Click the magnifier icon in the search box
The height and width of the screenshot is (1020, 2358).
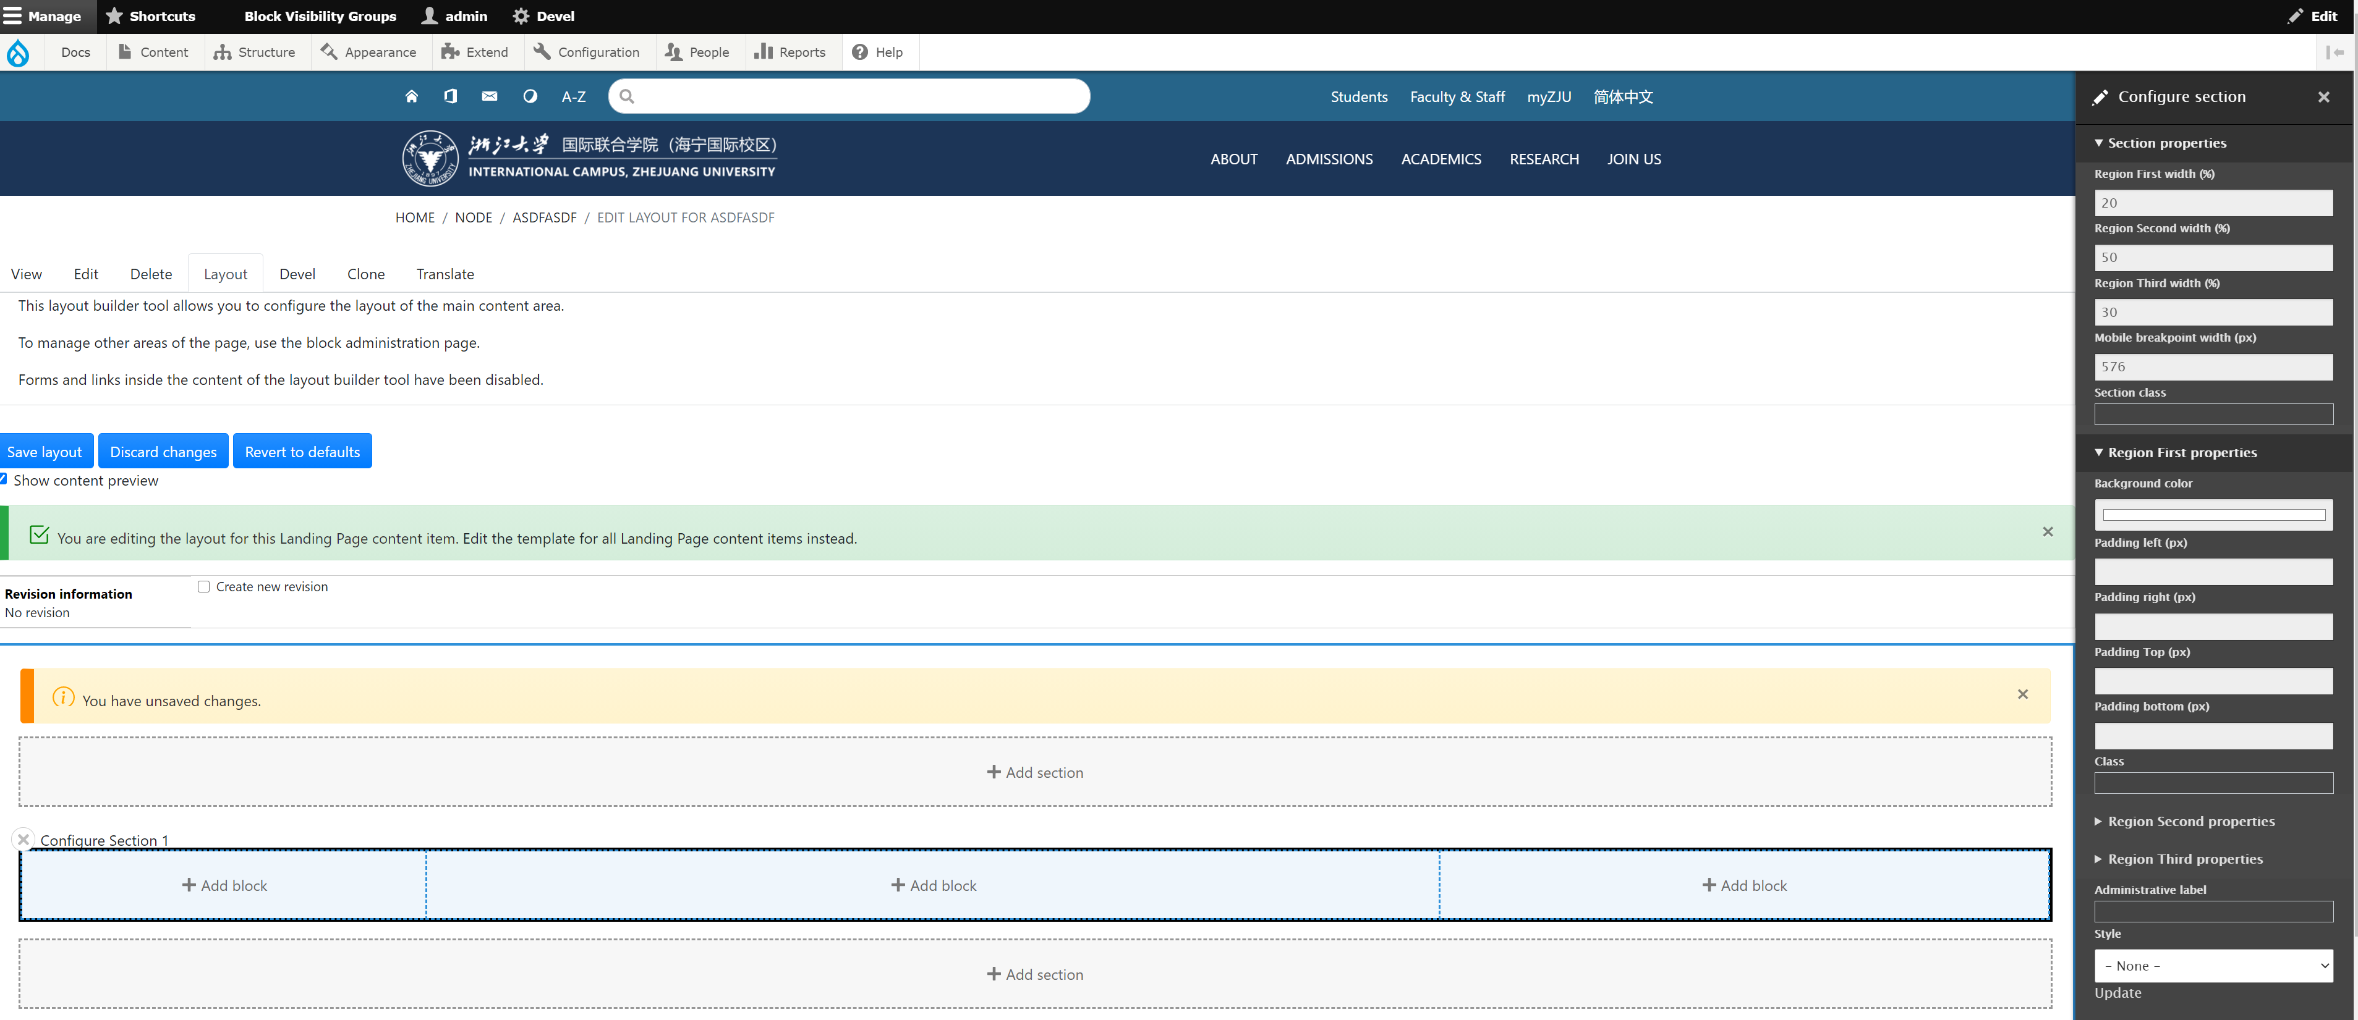coord(627,96)
